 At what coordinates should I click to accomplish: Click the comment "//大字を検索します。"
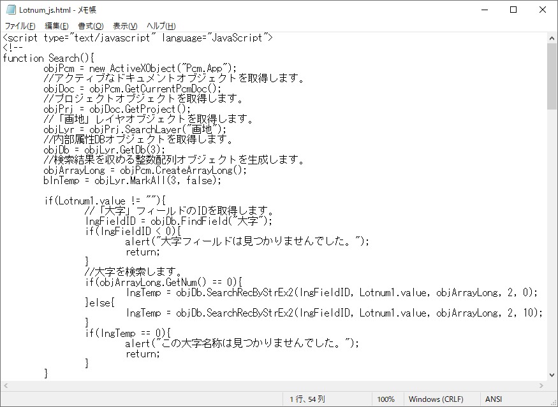(133, 272)
